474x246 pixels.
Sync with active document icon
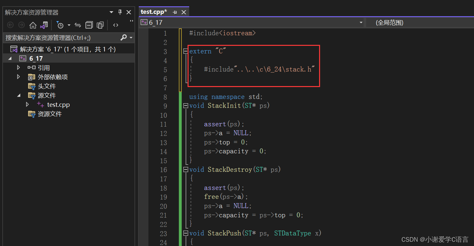click(78, 25)
